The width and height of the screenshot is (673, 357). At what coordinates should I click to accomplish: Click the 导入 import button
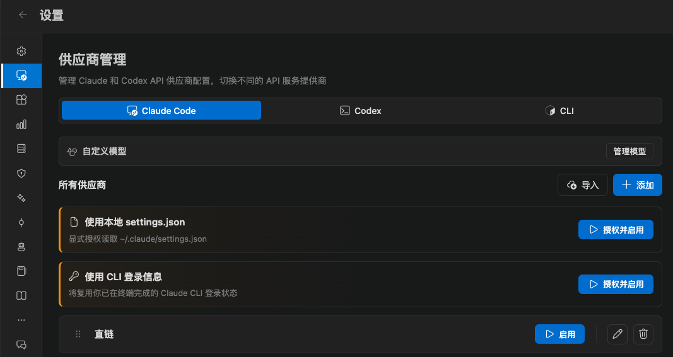[x=582, y=184]
